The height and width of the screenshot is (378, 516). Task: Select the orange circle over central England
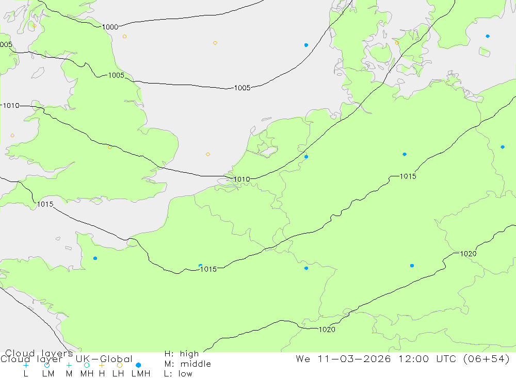[x=110, y=147]
